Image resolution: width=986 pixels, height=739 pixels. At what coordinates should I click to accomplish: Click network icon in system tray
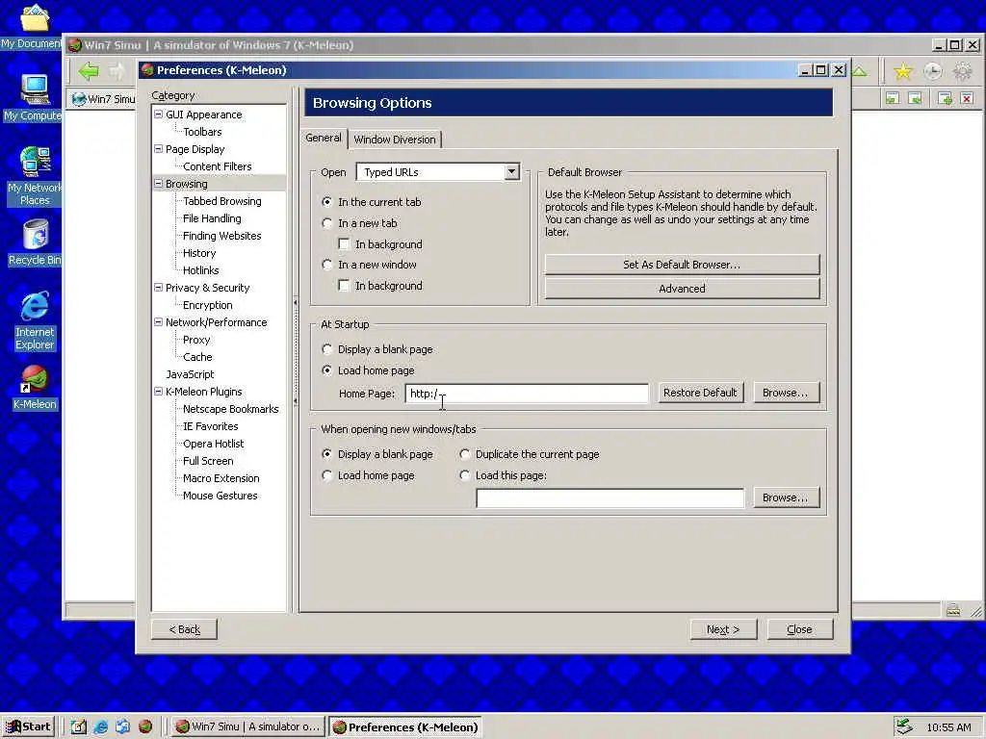tap(904, 726)
